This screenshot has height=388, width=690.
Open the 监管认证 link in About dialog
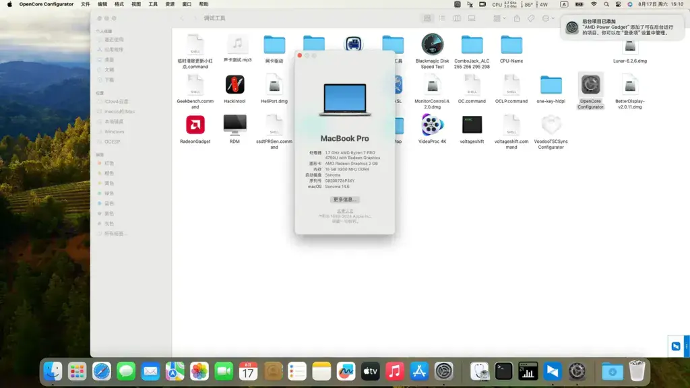(345, 211)
